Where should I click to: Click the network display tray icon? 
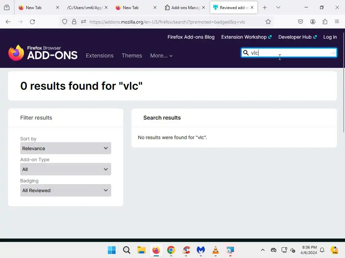(284, 250)
